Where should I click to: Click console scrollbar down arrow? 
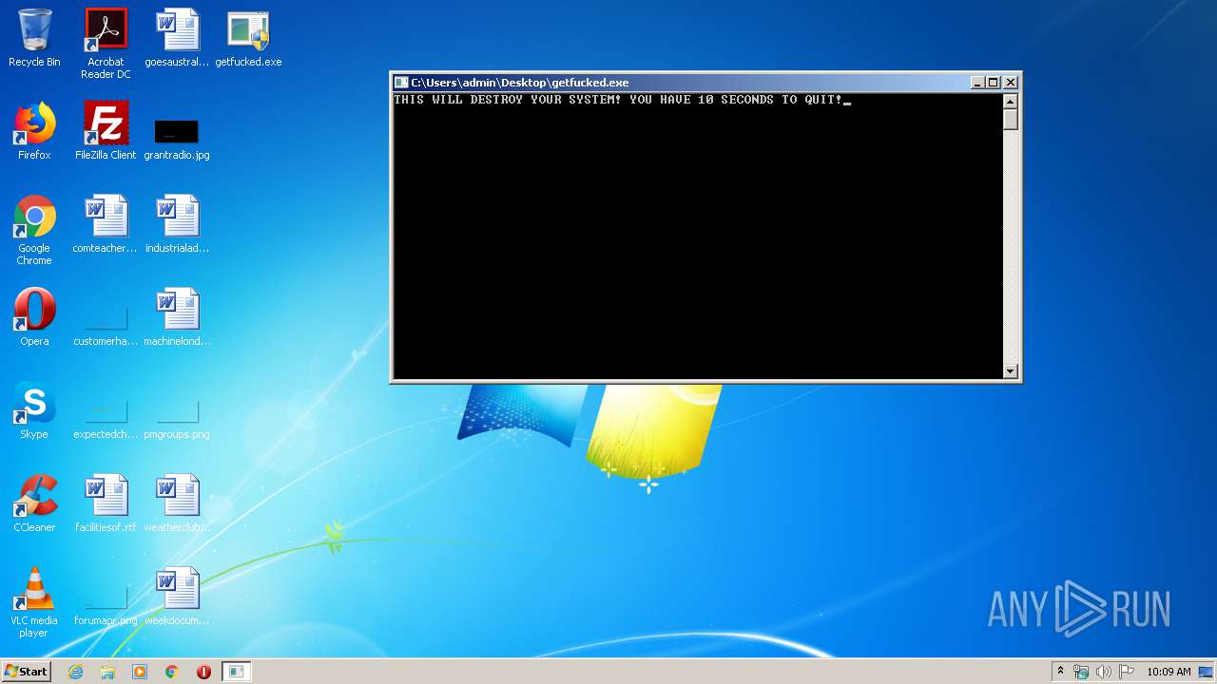(x=1011, y=371)
